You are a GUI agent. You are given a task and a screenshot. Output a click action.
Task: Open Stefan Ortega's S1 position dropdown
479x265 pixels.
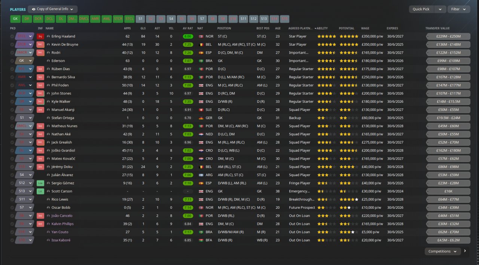[25, 118]
